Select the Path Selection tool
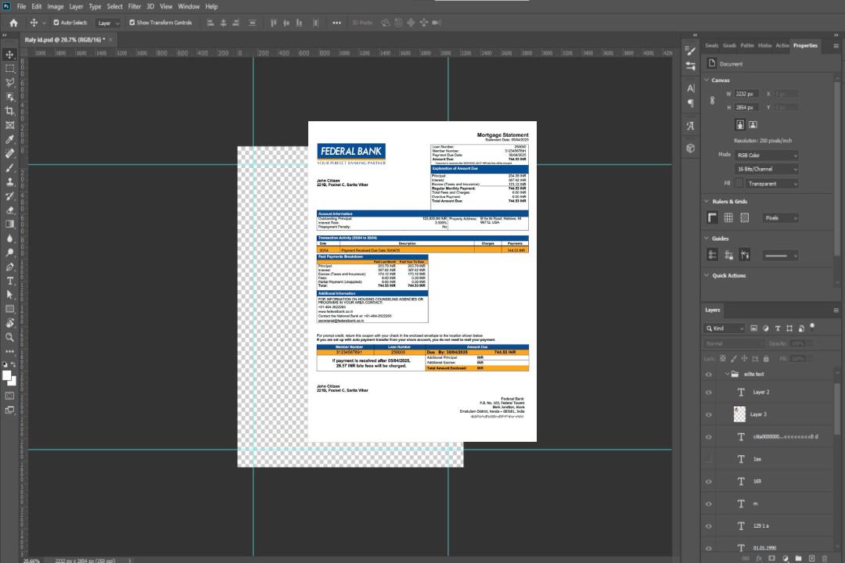The width and height of the screenshot is (845, 563). 9,295
